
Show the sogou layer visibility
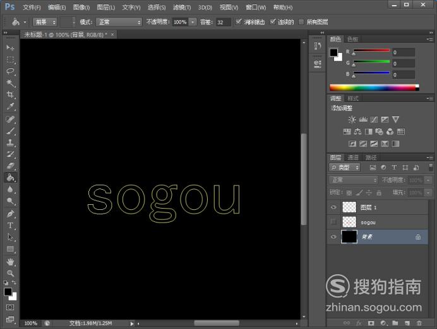pyautogui.click(x=333, y=222)
